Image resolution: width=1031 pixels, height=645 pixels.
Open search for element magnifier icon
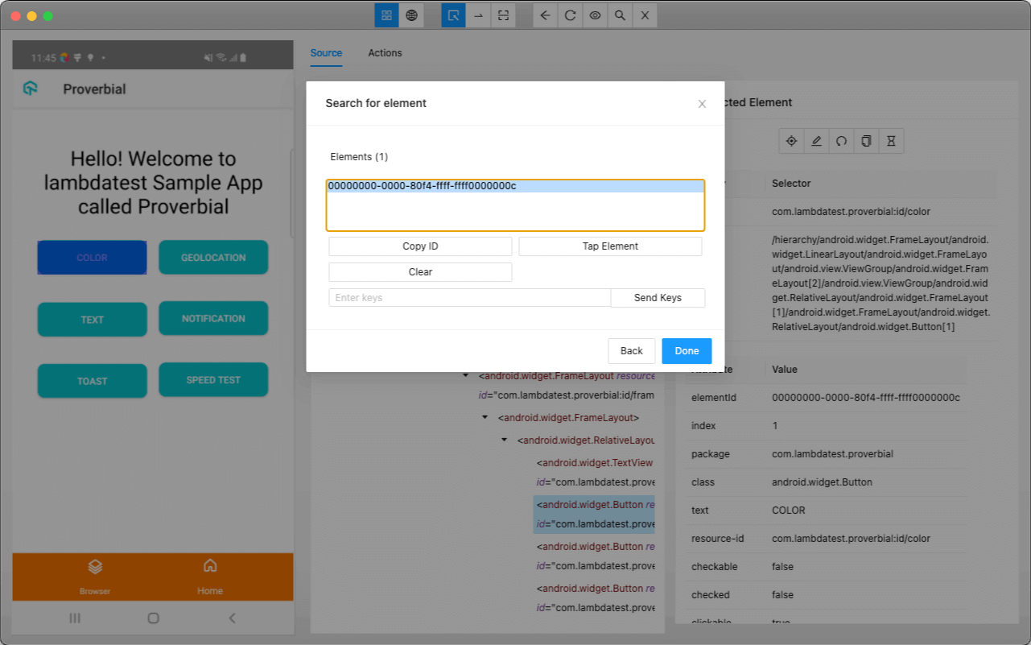pos(620,15)
